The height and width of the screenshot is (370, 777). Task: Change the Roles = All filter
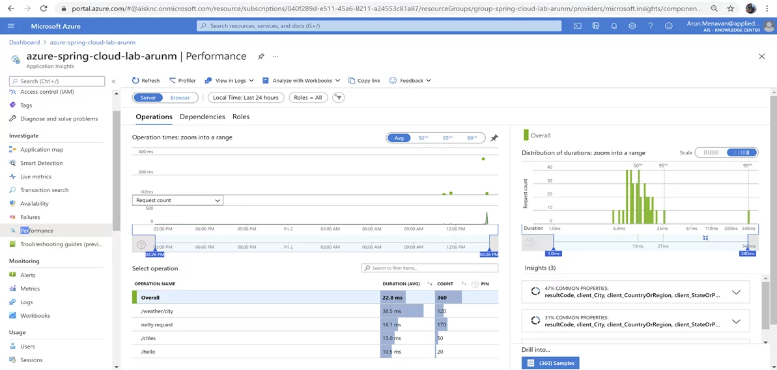coord(307,98)
